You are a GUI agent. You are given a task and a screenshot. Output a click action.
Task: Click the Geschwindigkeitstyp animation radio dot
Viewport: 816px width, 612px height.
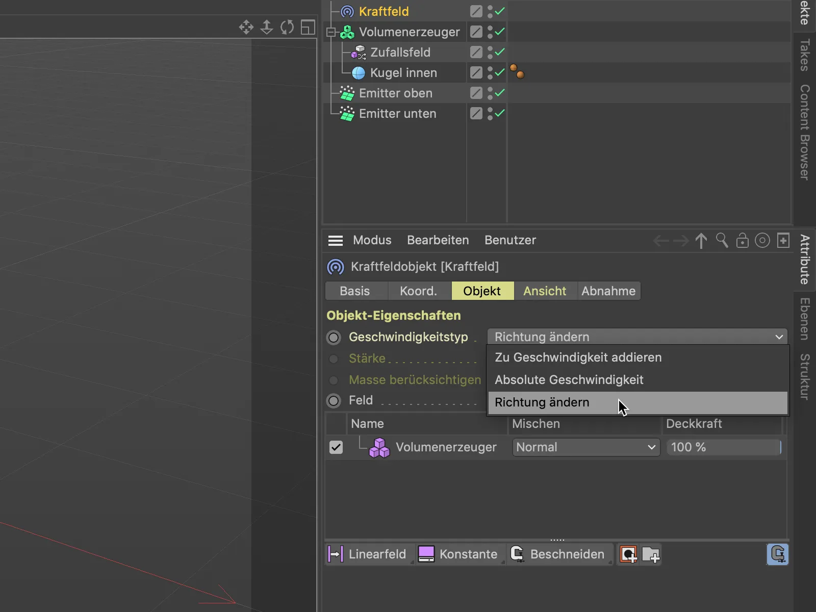tap(334, 338)
